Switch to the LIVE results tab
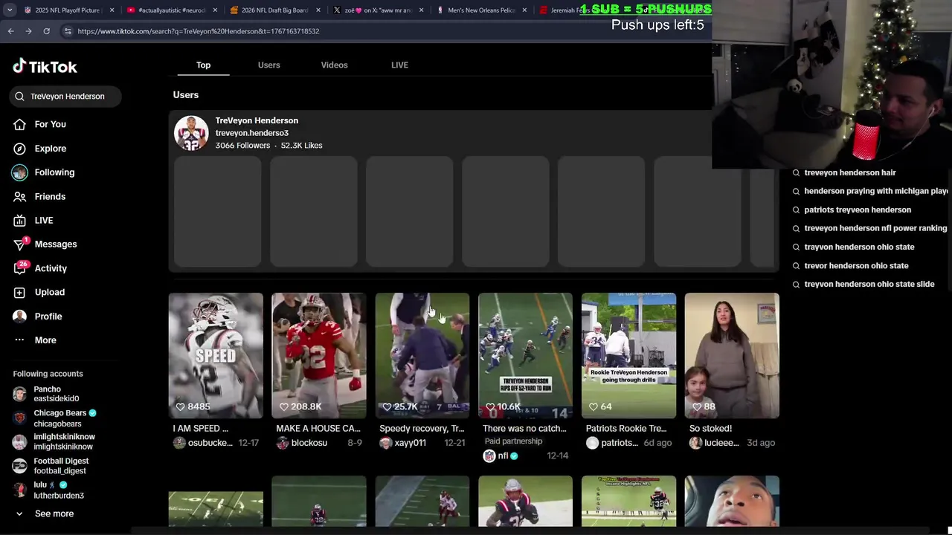 pyautogui.click(x=399, y=65)
